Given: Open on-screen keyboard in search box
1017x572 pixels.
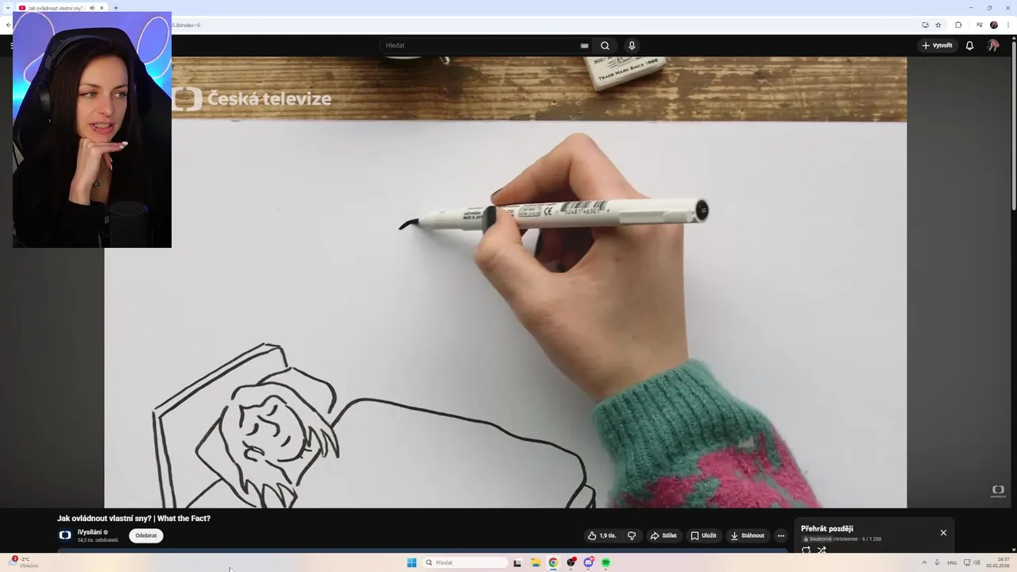Looking at the screenshot, I should [585, 45].
